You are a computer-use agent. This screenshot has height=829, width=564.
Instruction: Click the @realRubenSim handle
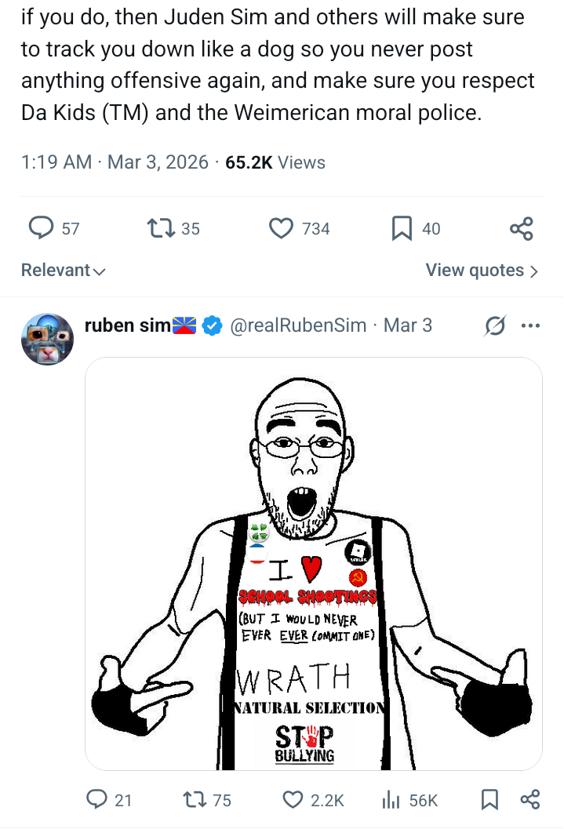click(298, 325)
